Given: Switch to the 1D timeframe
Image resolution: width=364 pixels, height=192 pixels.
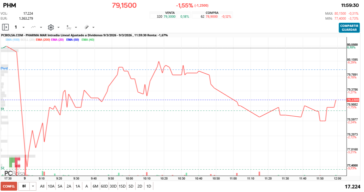Looking at the screenshot, I should point(148,186).
